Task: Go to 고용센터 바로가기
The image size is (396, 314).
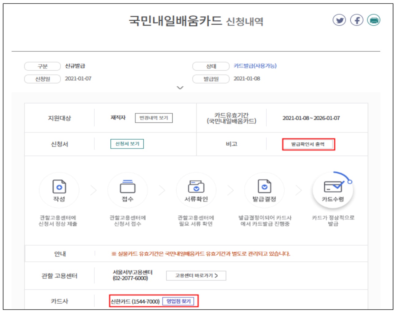Action: [196, 275]
